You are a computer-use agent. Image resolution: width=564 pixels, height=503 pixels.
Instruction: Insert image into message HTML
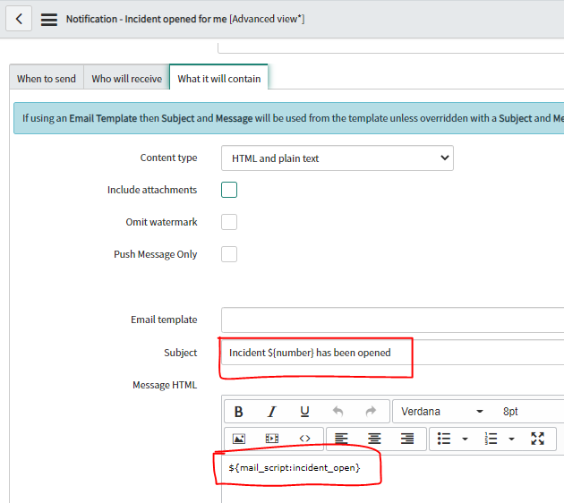(239, 439)
